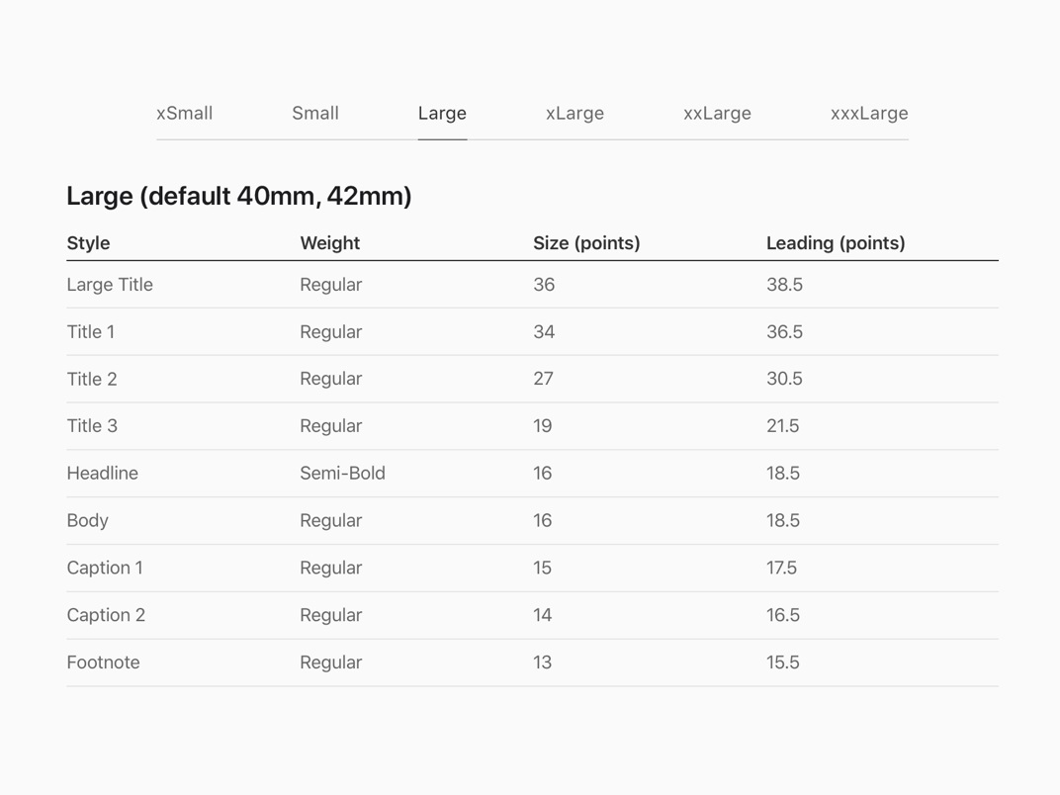This screenshot has width=1060, height=795.
Task: Click the Title 2 style cell
Action: (92, 380)
